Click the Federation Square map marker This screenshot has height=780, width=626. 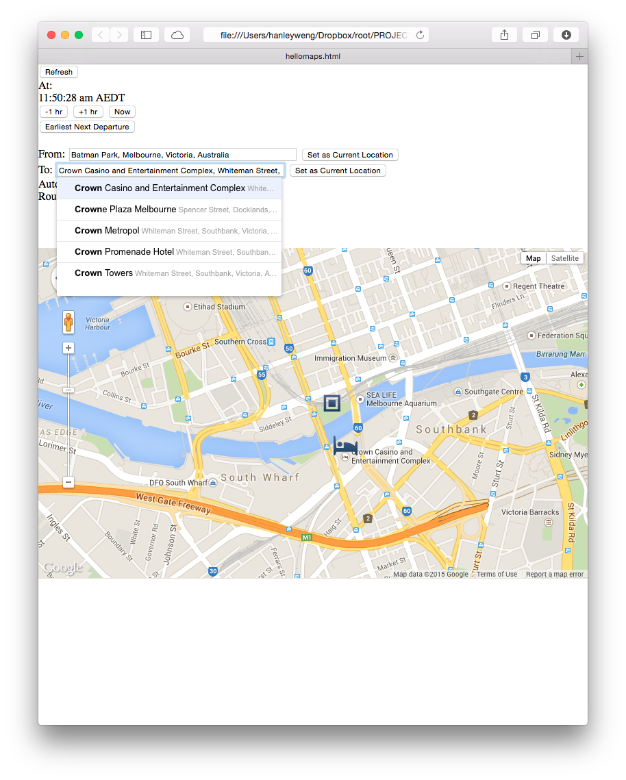[x=531, y=336]
